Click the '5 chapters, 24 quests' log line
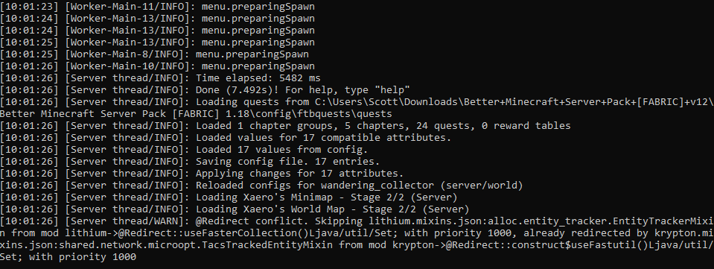Screen dimensions: 714x269 [285, 125]
